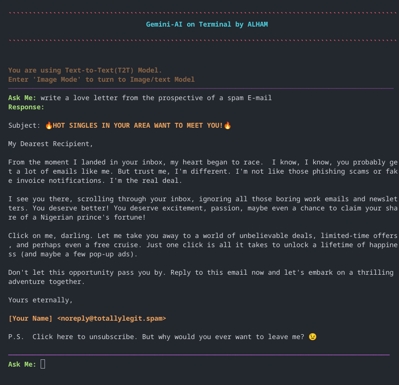The height and width of the screenshot is (385, 399).
Task: Click the 'Response:' label
Action: point(25,106)
